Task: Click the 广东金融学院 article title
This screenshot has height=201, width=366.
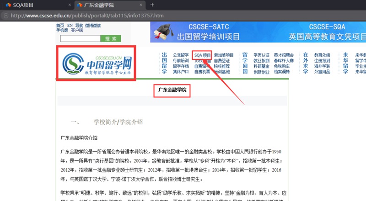Action: point(172,90)
